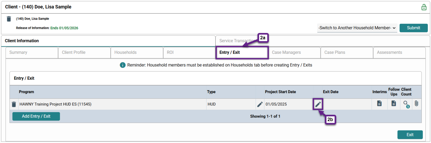Click the Add Entry / Exit button

click(x=36, y=116)
